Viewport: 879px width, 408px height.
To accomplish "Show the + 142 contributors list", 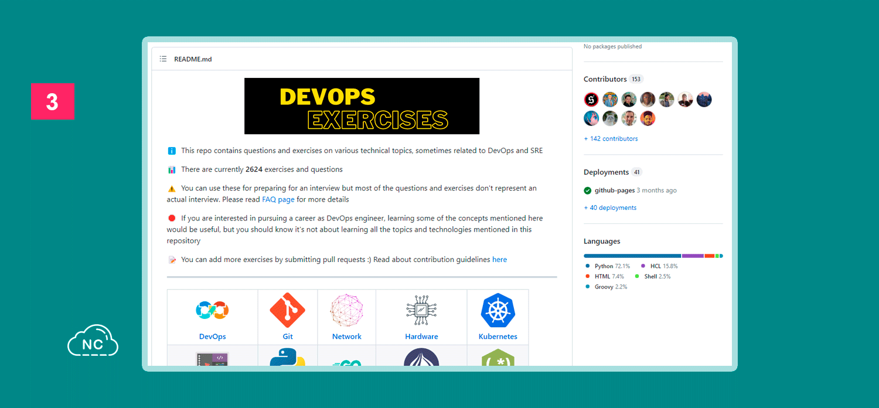I will pyautogui.click(x=611, y=139).
